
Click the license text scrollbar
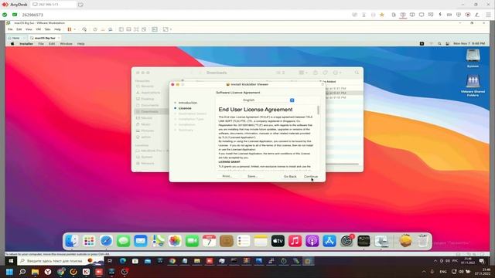[318, 110]
